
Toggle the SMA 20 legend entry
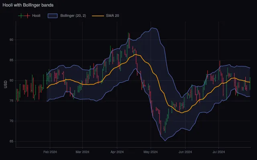(x=105, y=16)
